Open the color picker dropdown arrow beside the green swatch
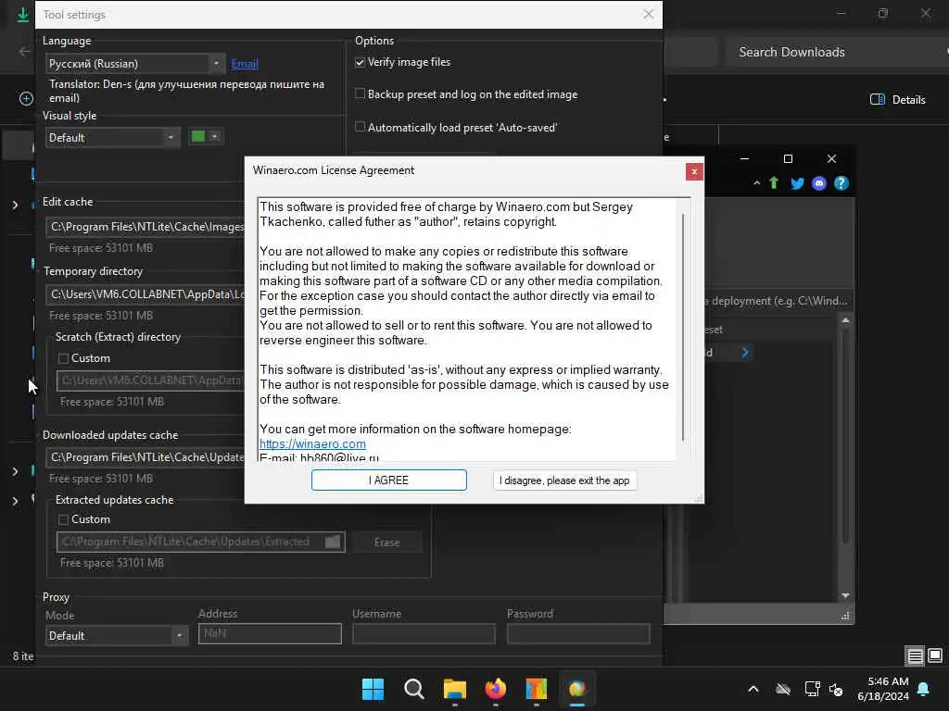This screenshot has height=711, width=949. click(x=214, y=137)
